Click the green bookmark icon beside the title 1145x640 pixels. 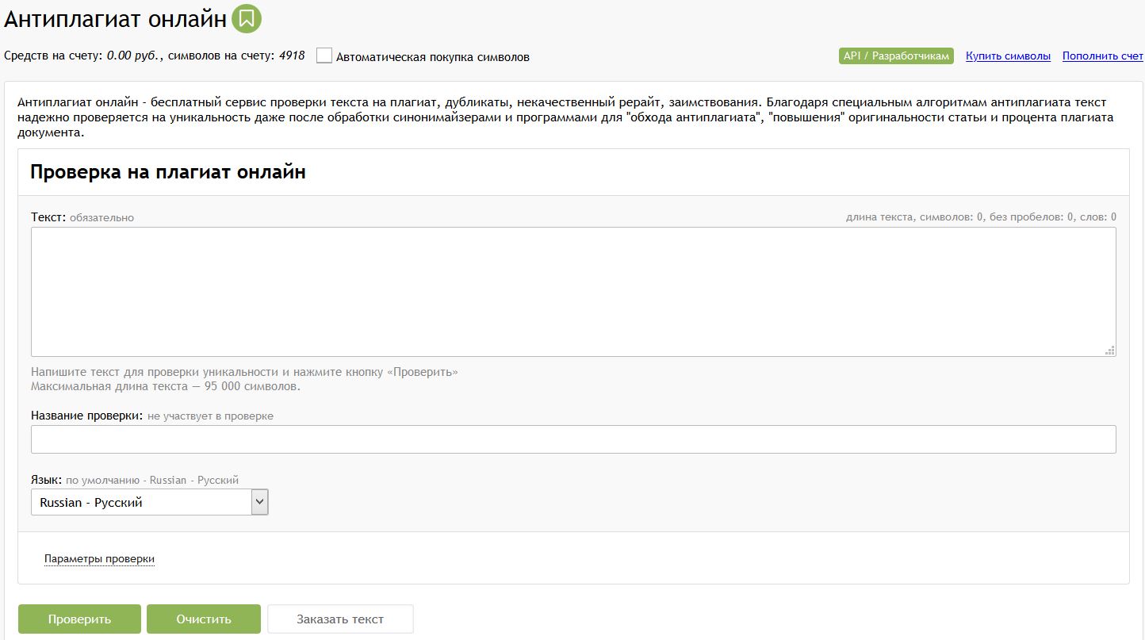click(x=247, y=18)
